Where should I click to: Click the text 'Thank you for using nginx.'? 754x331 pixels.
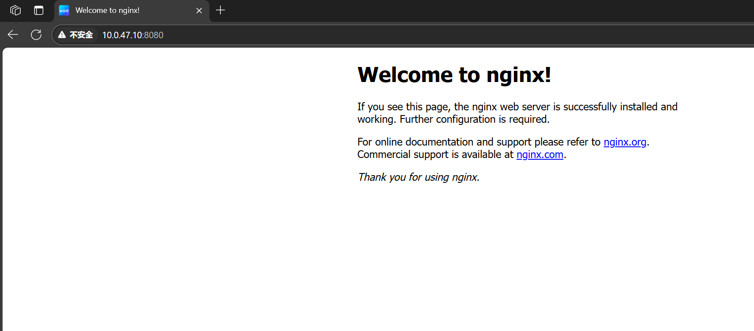(x=419, y=177)
